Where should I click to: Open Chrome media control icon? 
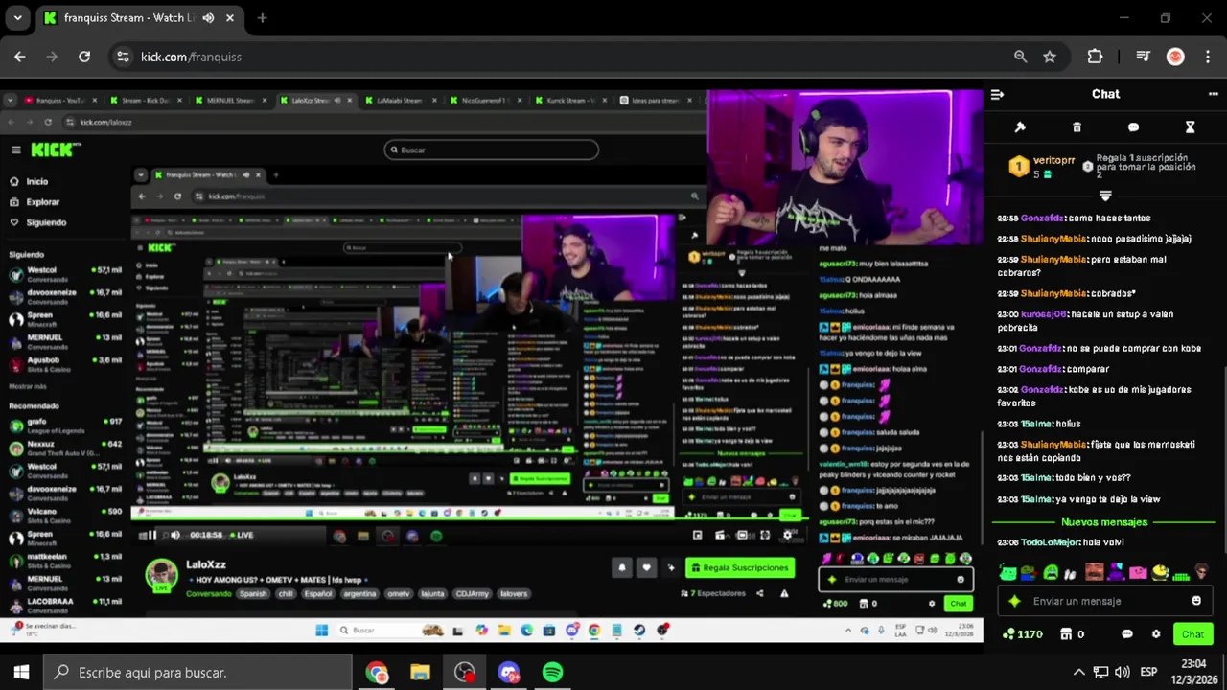1143,57
